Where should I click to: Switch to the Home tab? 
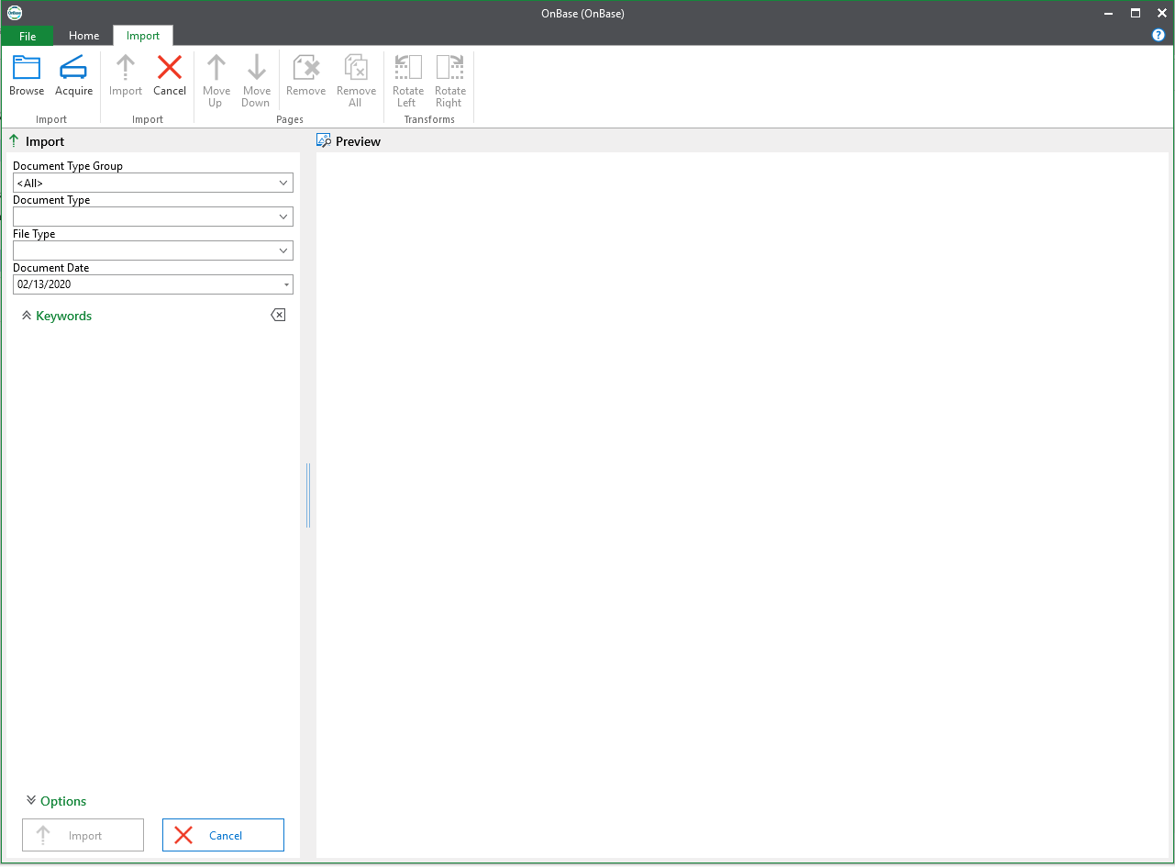83,36
